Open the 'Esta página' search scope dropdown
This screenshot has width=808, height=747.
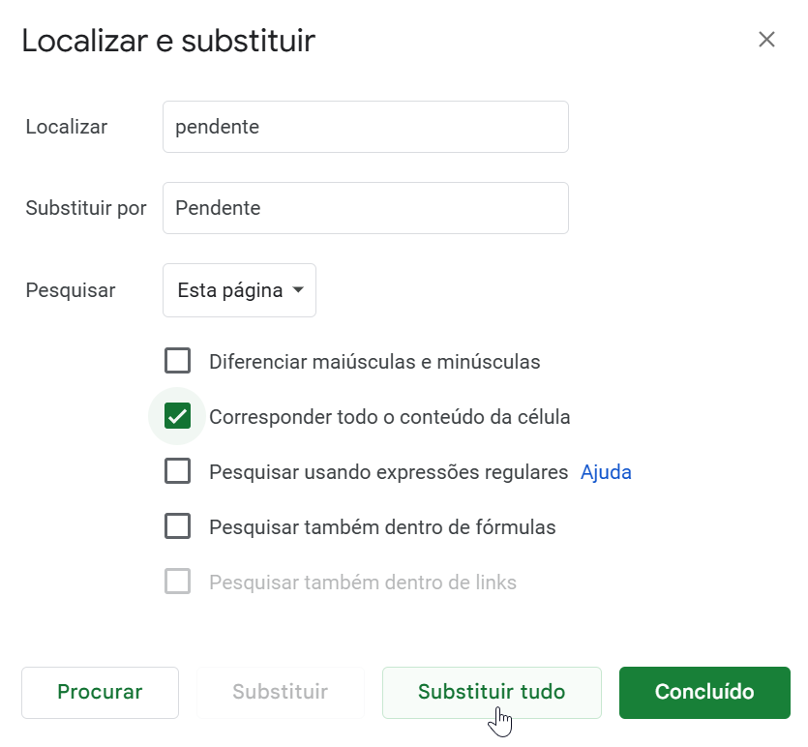point(239,289)
